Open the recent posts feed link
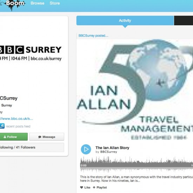The image size is (193, 193). pyautogui.click(x=18, y=126)
